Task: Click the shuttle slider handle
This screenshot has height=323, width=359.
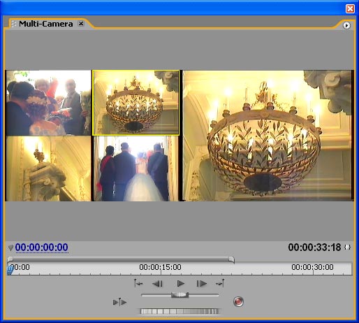Action: [x=179, y=295]
